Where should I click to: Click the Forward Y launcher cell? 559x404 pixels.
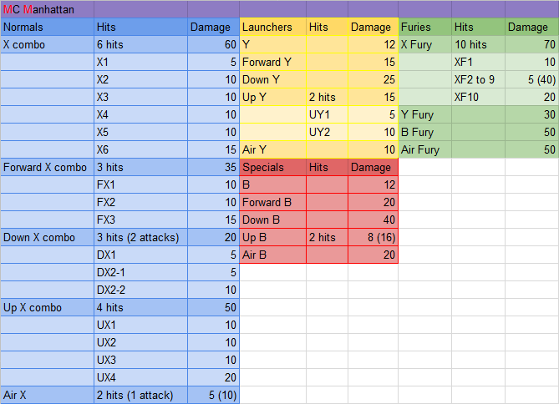coord(272,63)
